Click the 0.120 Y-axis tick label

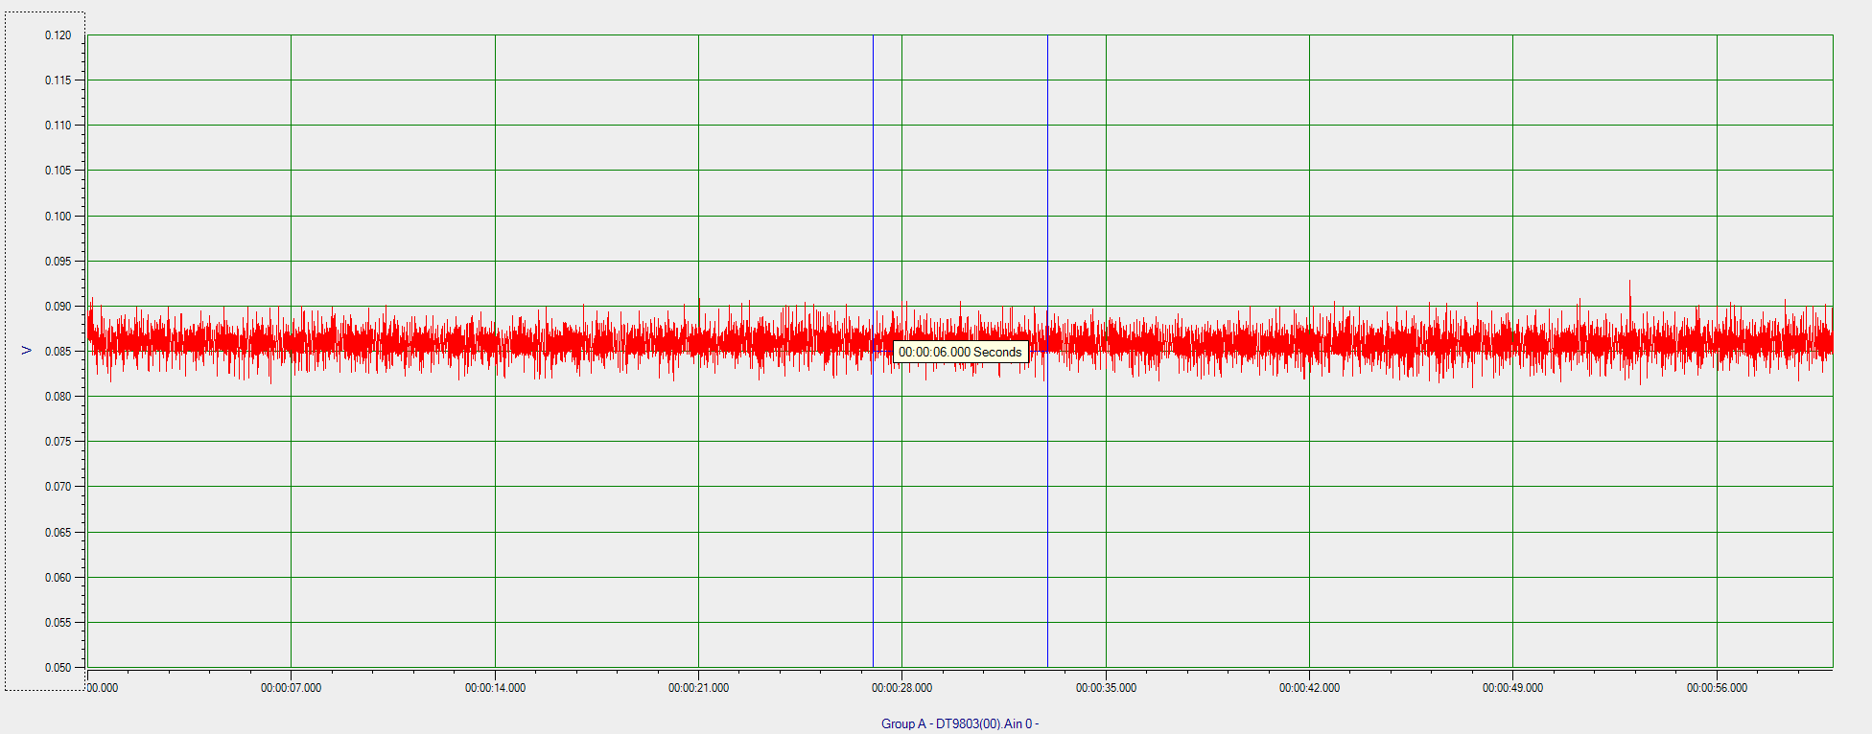pos(58,35)
